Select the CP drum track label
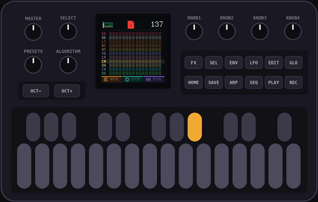Image resolution: width=318 pixels, height=202 pixels. click(104, 57)
